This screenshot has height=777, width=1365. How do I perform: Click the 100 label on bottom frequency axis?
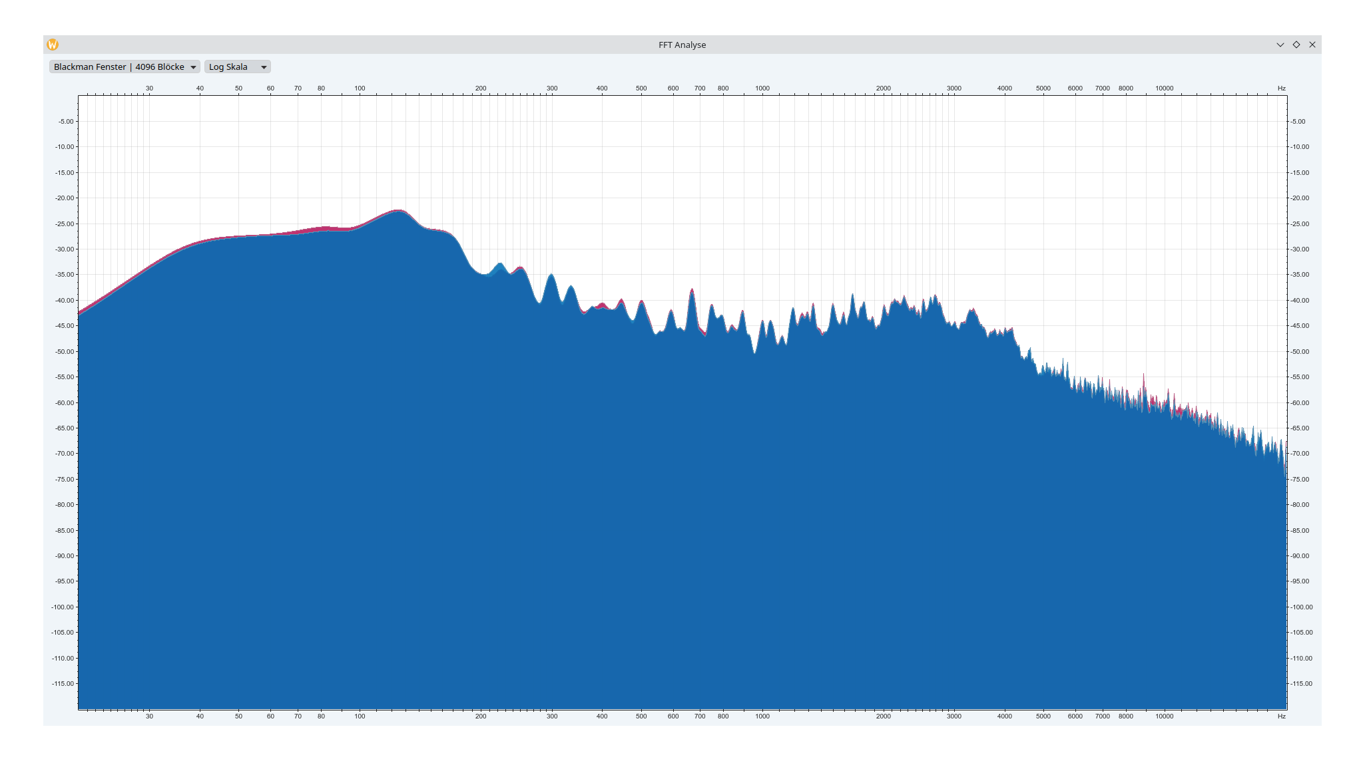[360, 716]
